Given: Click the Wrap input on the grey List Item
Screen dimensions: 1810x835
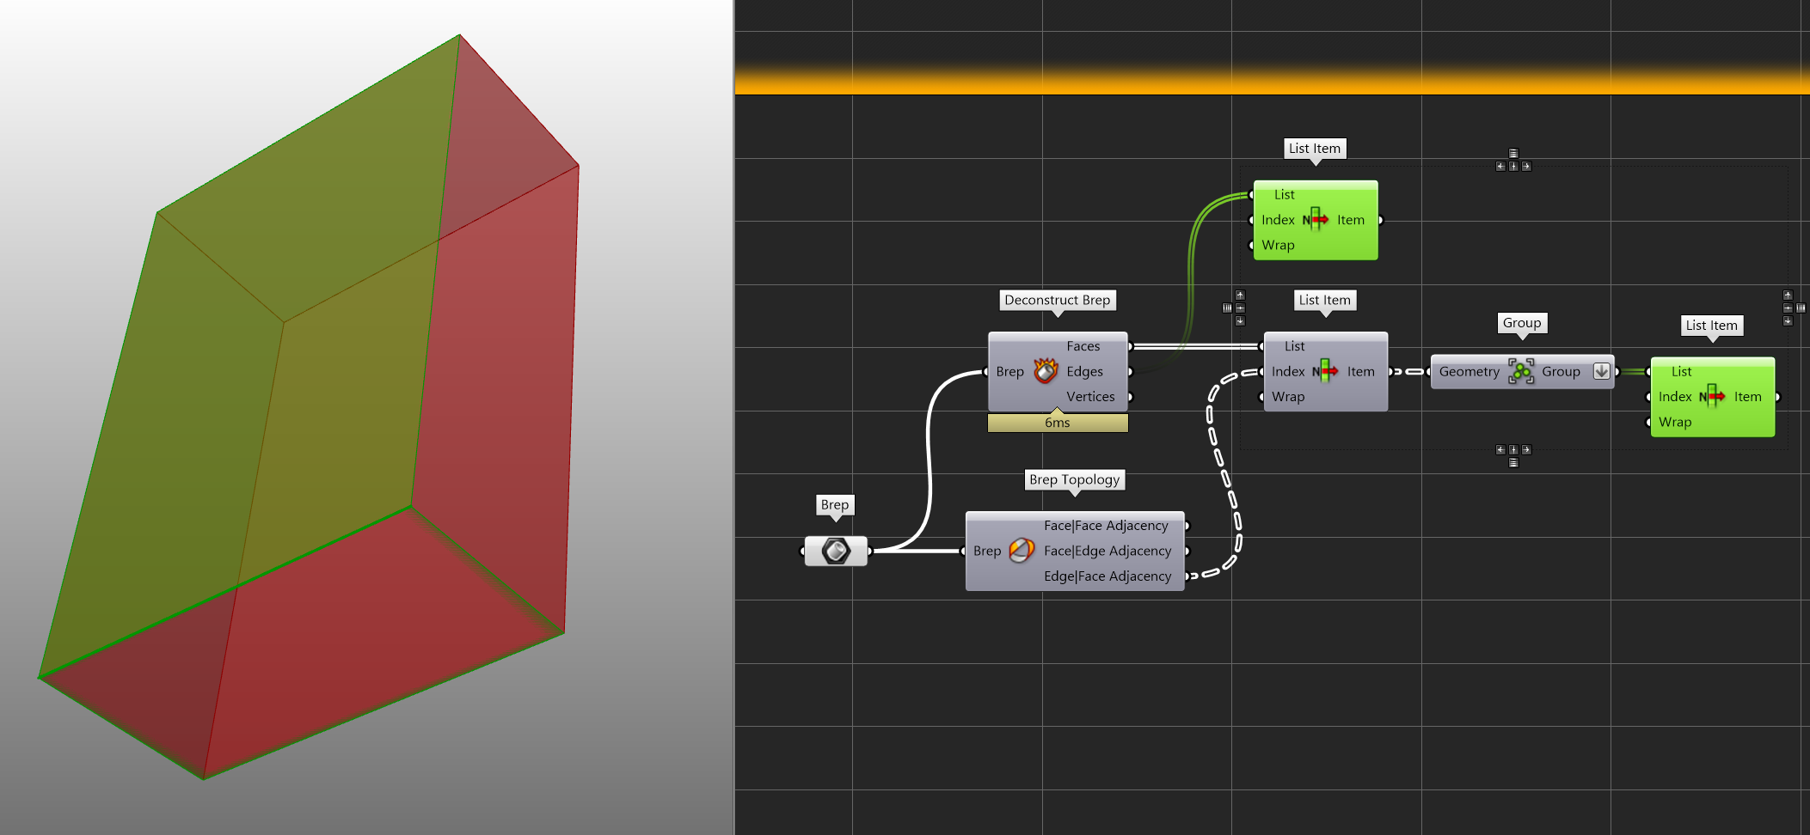Looking at the screenshot, I should (x=1288, y=397).
